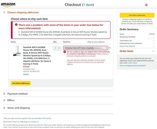Viewport: 157px width, 129px height.
Task: Click the Dynalink router product thumbnail
Action: (x=17, y=51)
